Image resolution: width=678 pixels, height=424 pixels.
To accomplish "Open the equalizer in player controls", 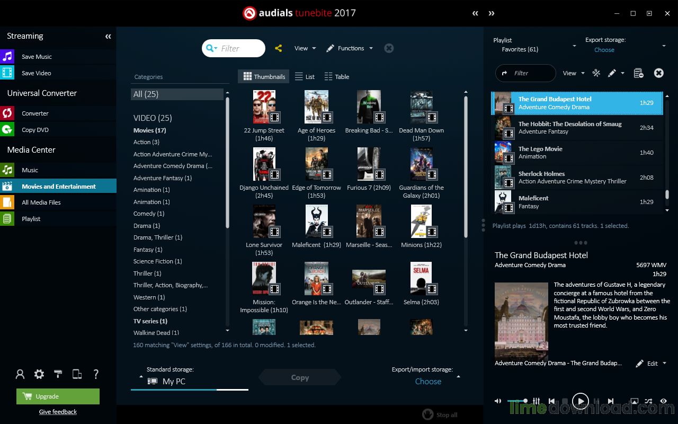I will [536, 401].
